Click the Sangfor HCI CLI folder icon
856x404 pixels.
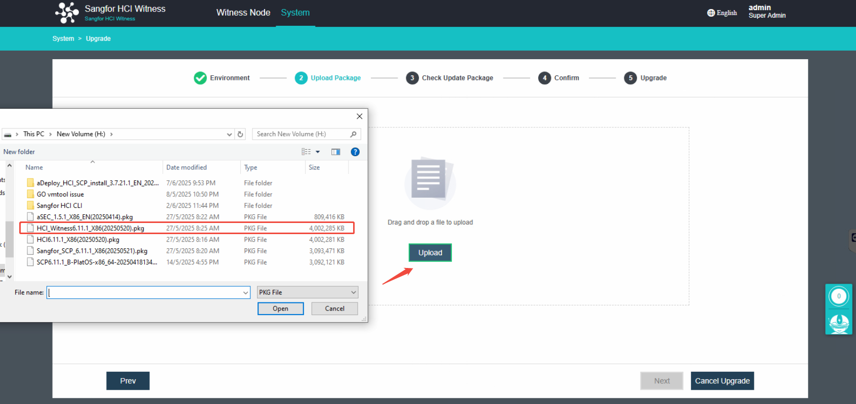coord(30,205)
